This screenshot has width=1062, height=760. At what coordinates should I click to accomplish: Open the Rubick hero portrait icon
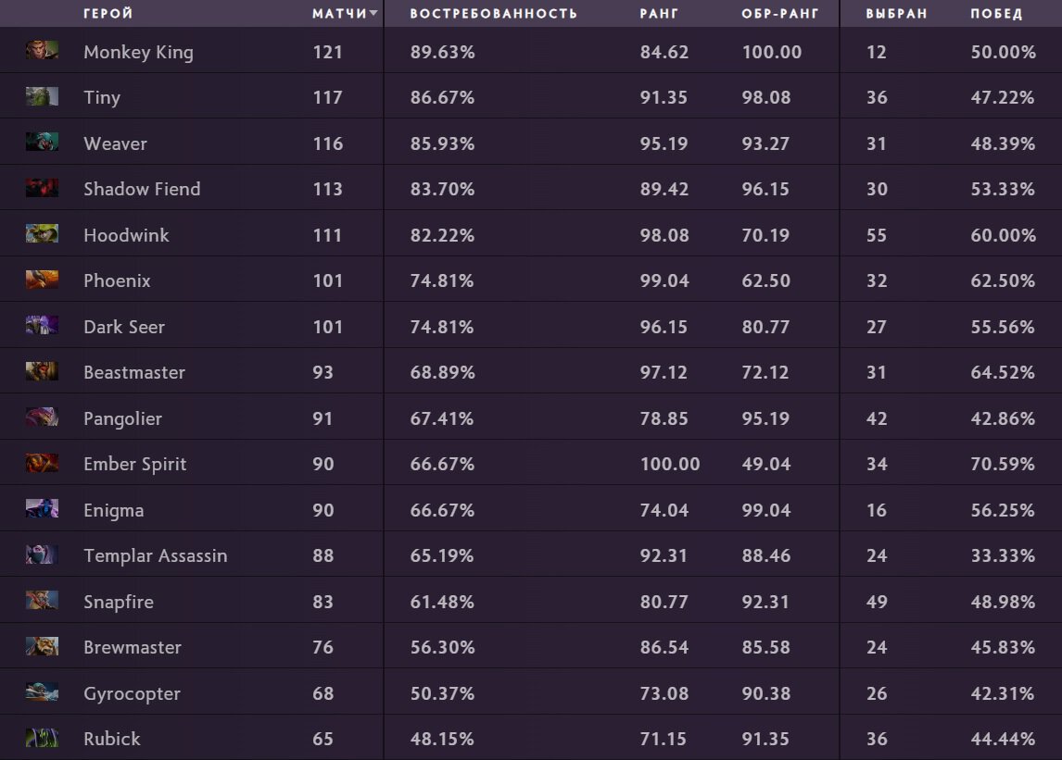point(42,738)
